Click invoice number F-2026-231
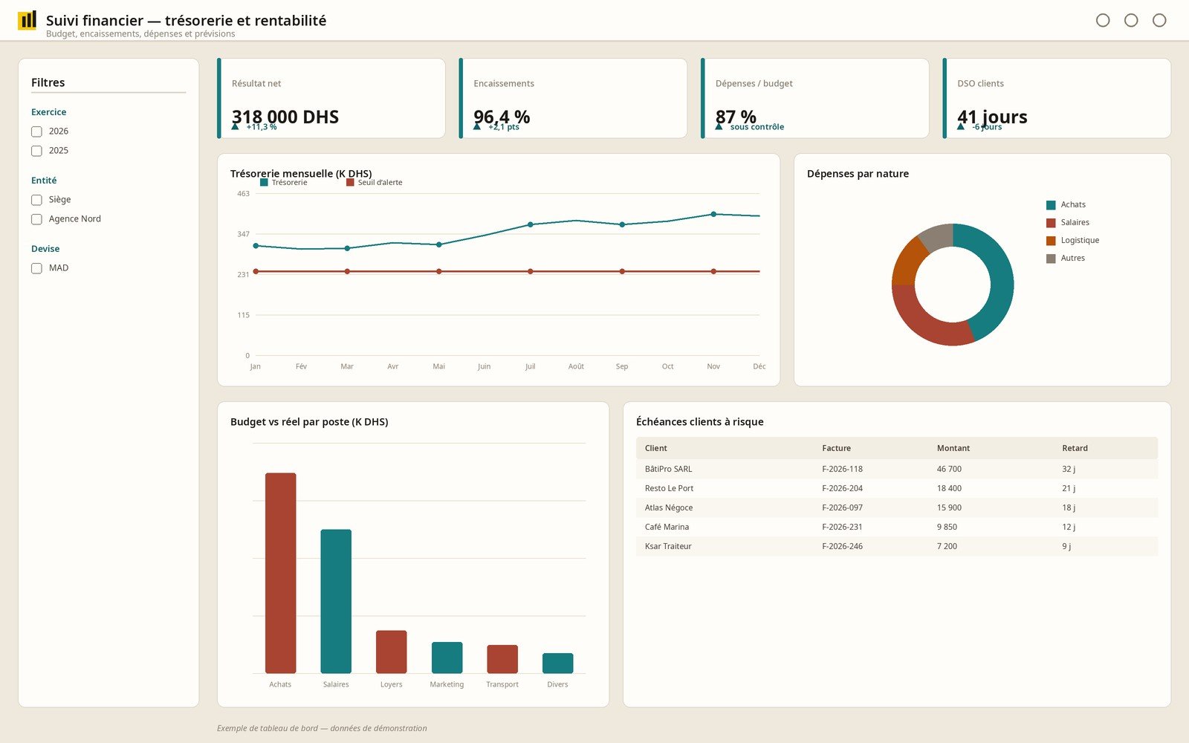Image resolution: width=1189 pixels, height=743 pixels. (x=842, y=527)
